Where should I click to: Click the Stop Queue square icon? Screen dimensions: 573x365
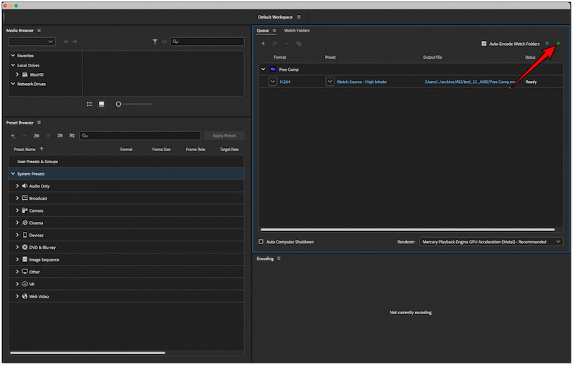[x=547, y=44]
